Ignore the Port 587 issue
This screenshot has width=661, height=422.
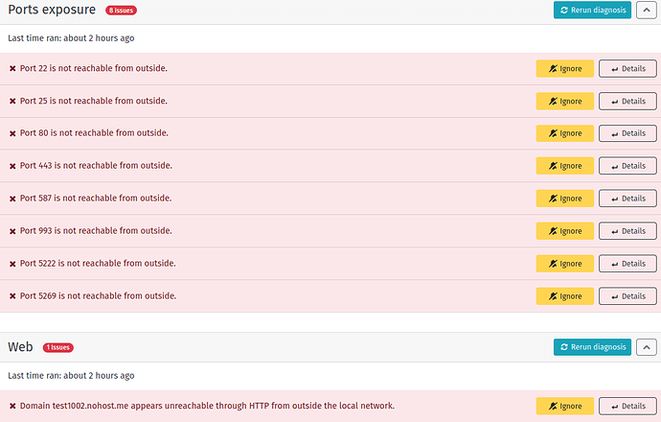coord(565,199)
